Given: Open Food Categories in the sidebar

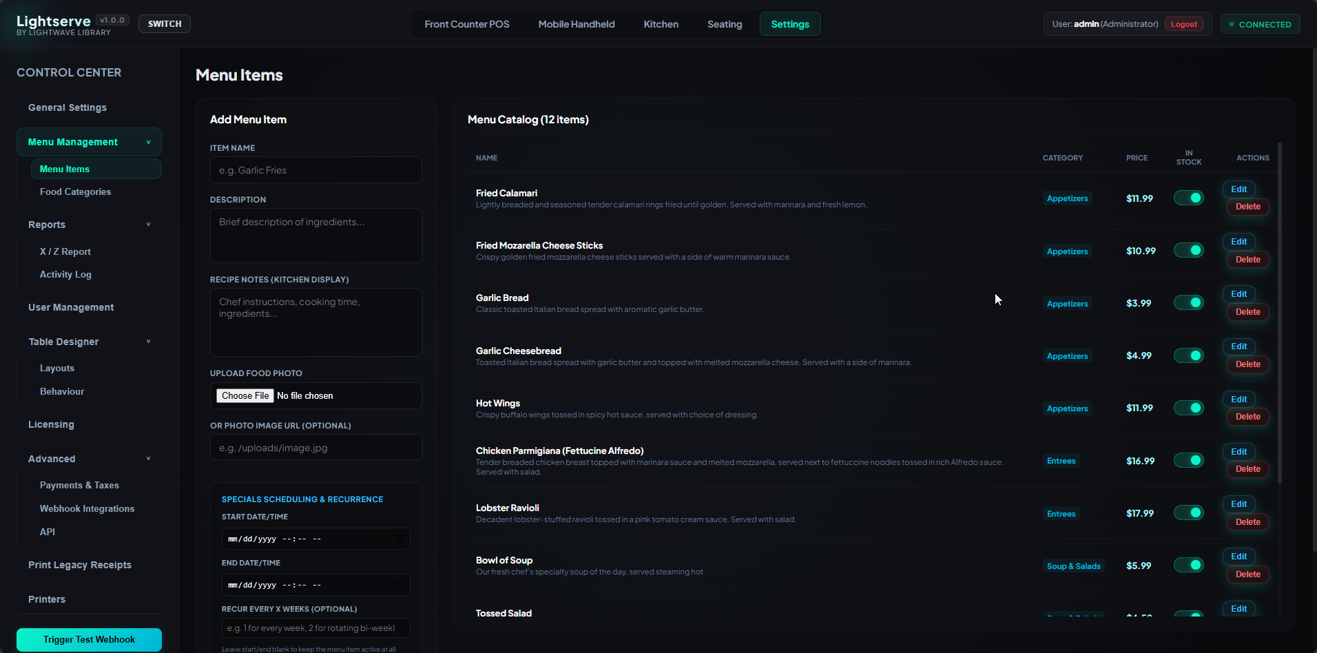Looking at the screenshot, I should coord(75,191).
